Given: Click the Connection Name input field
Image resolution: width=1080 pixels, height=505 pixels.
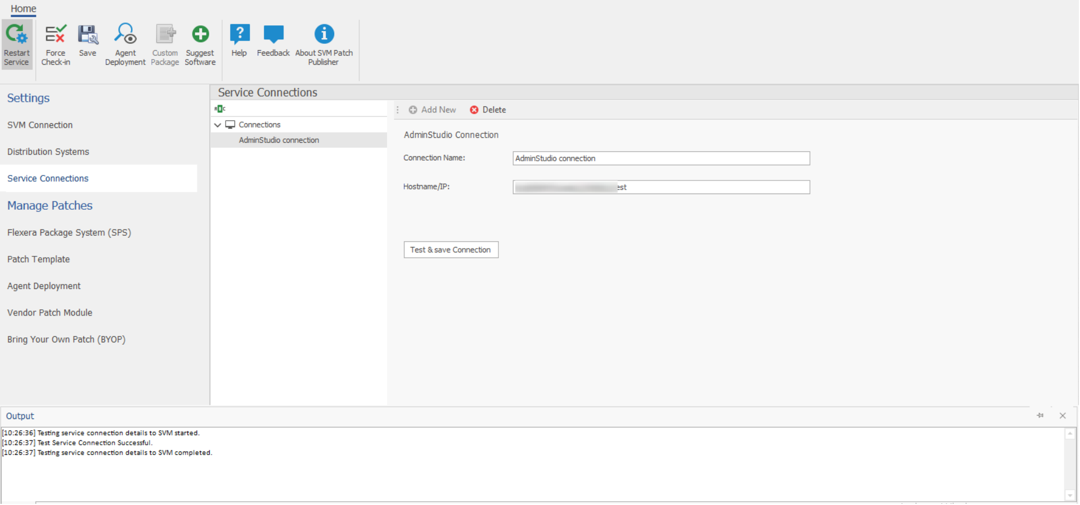Looking at the screenshot, I should coord(661,159).
